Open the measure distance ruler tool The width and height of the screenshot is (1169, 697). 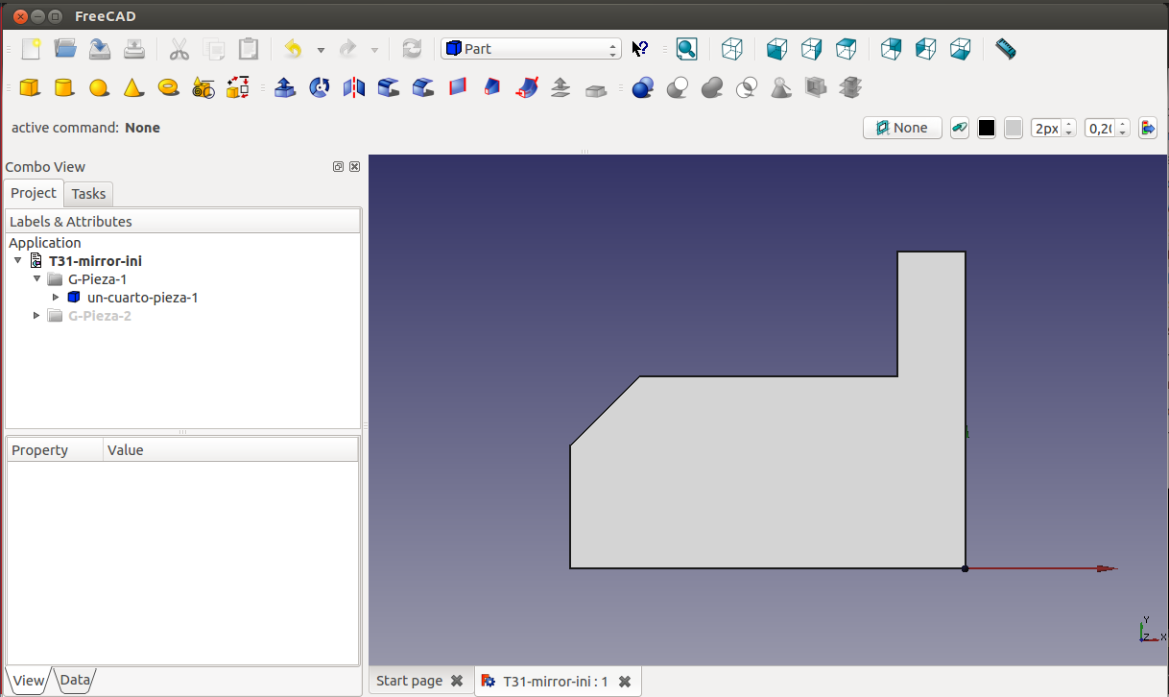(x=1005, y=49)
